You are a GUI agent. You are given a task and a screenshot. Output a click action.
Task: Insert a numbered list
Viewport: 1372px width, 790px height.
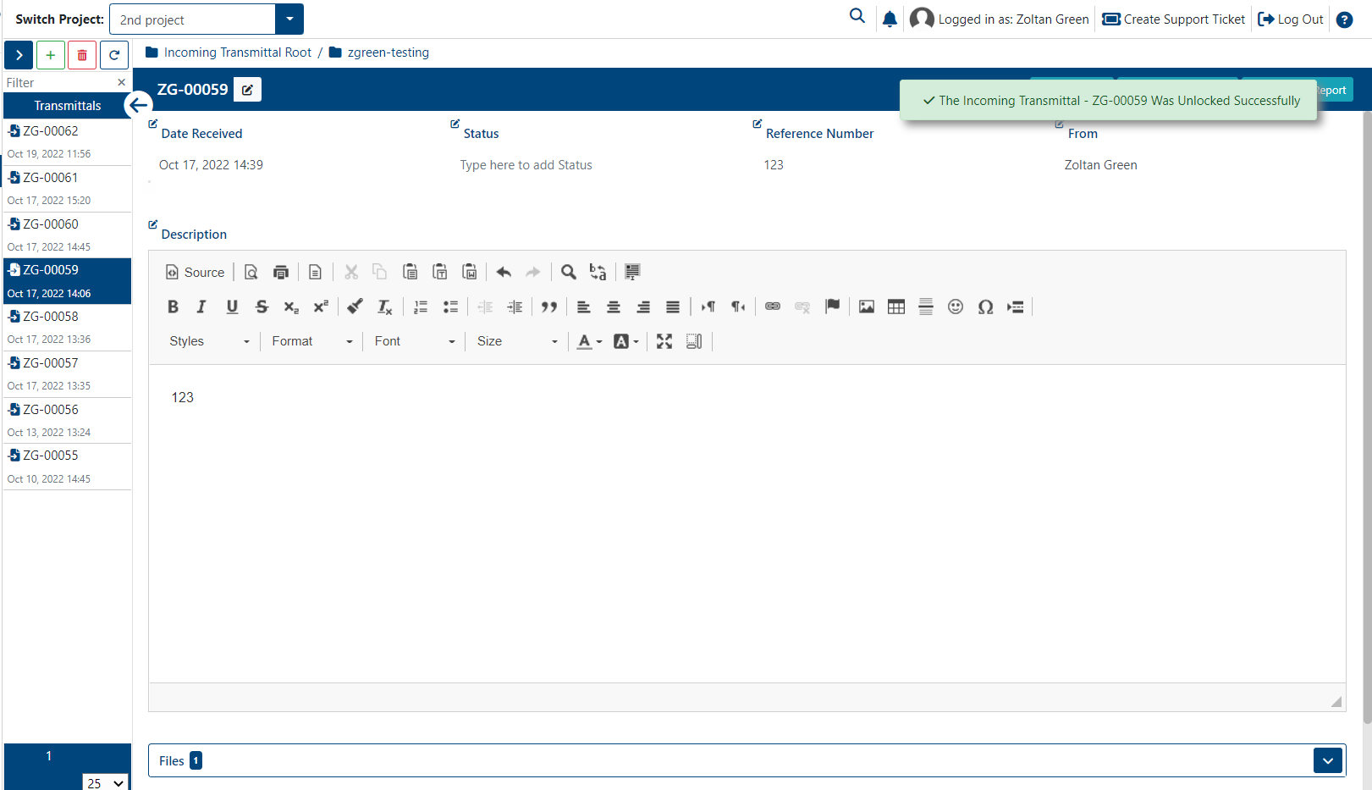pyautogui.click(x=421, y=307)
